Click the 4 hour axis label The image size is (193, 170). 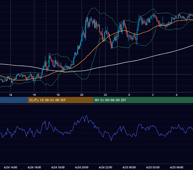point(177,95)
